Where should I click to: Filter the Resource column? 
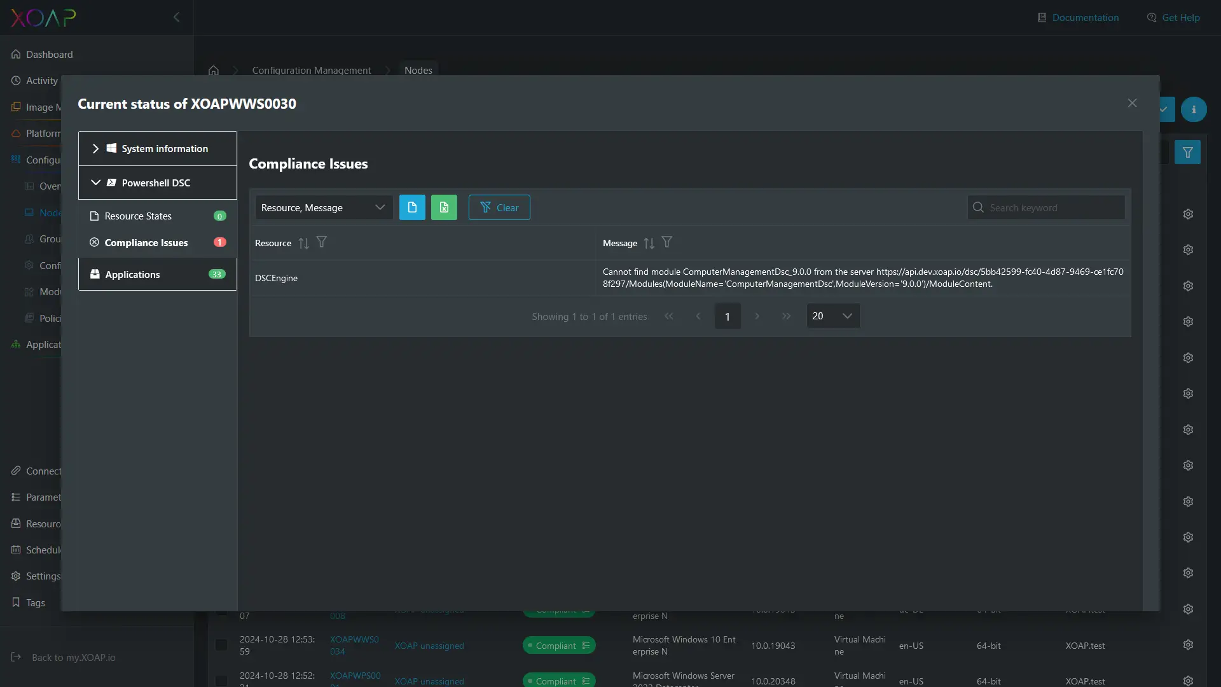(x=322, y=242)
